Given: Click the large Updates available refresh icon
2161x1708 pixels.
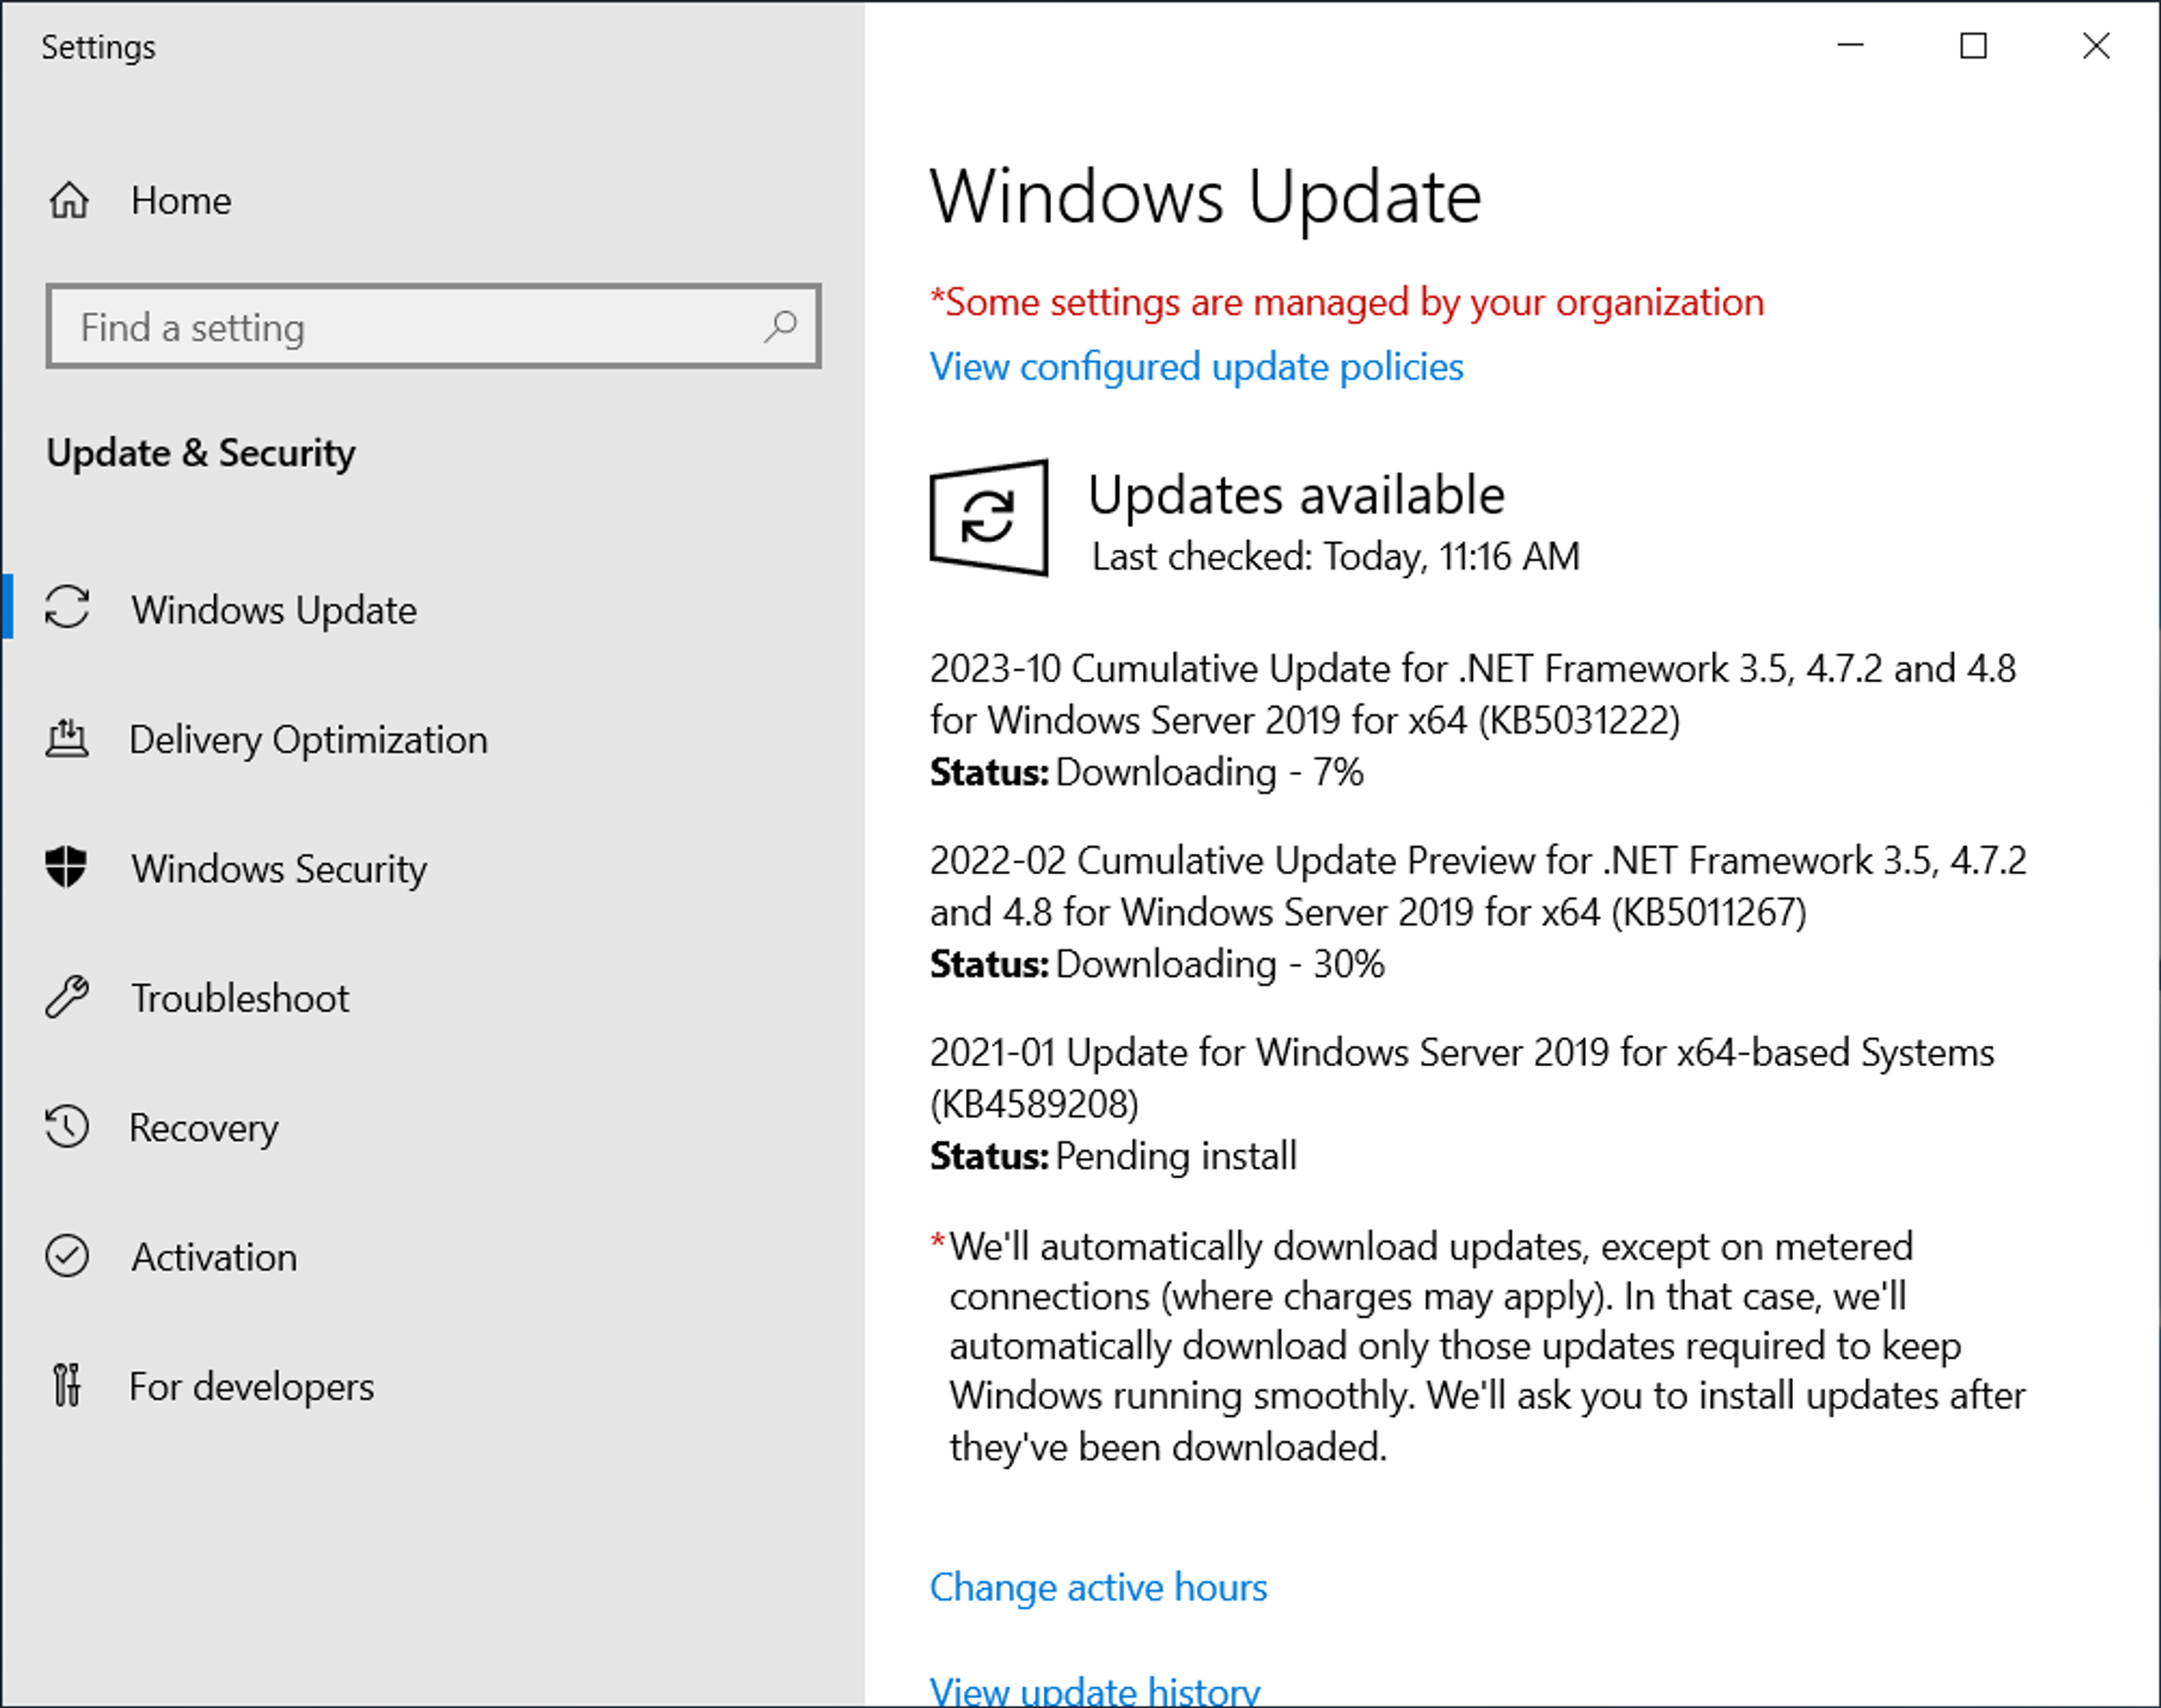Looking at the screenshot, I should (989, 518).
